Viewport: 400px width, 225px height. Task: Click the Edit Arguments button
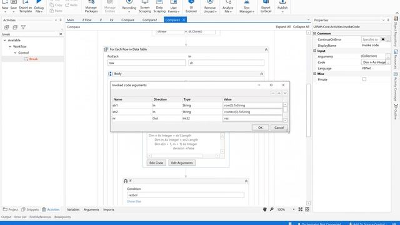tap(182, 162)
